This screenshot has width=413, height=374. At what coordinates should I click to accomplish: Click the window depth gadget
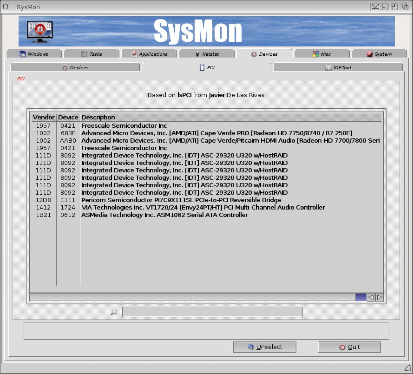pos(405,7)
